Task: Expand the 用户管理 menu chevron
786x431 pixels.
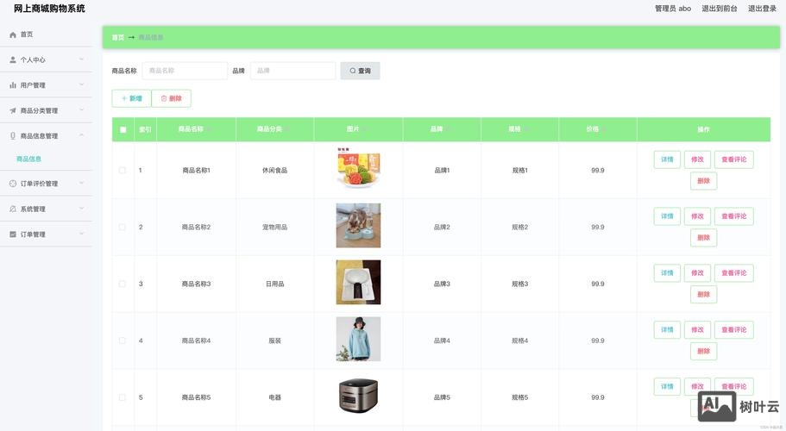Action: tap(82, 85)
